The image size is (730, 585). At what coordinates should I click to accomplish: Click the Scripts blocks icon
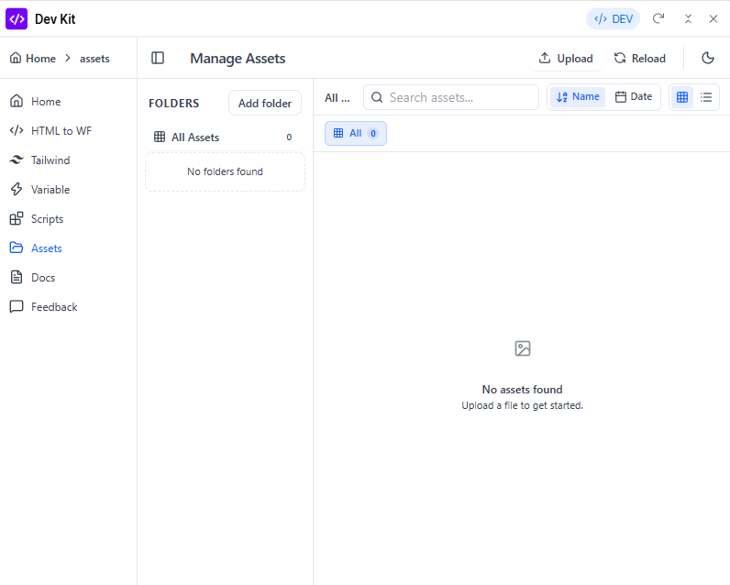(x=17, y=218)
